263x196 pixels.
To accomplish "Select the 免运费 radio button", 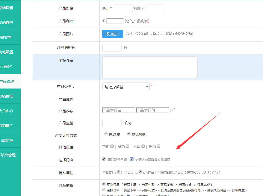I will point(106,134).
